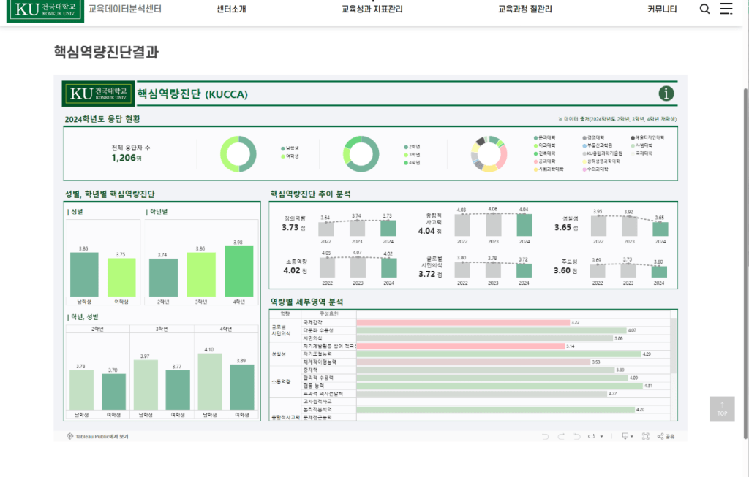Viewport: 749px width, 477px height.
Task: Open 커뮤니티 menu
Action: [662, 9]
